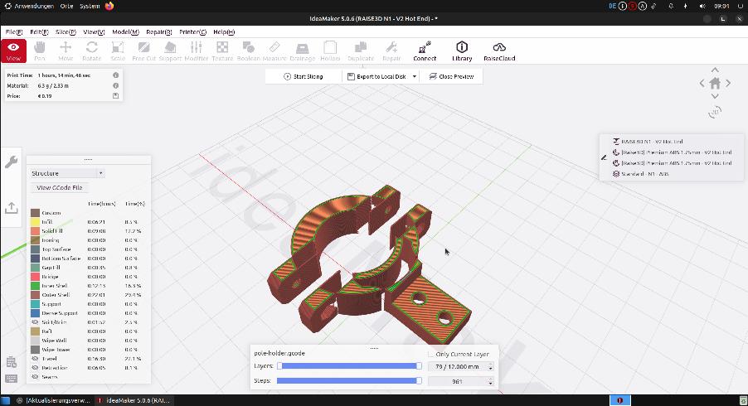Open the Modifier tool
This screenshot has height=406, width=748.
tap(196, 51)
